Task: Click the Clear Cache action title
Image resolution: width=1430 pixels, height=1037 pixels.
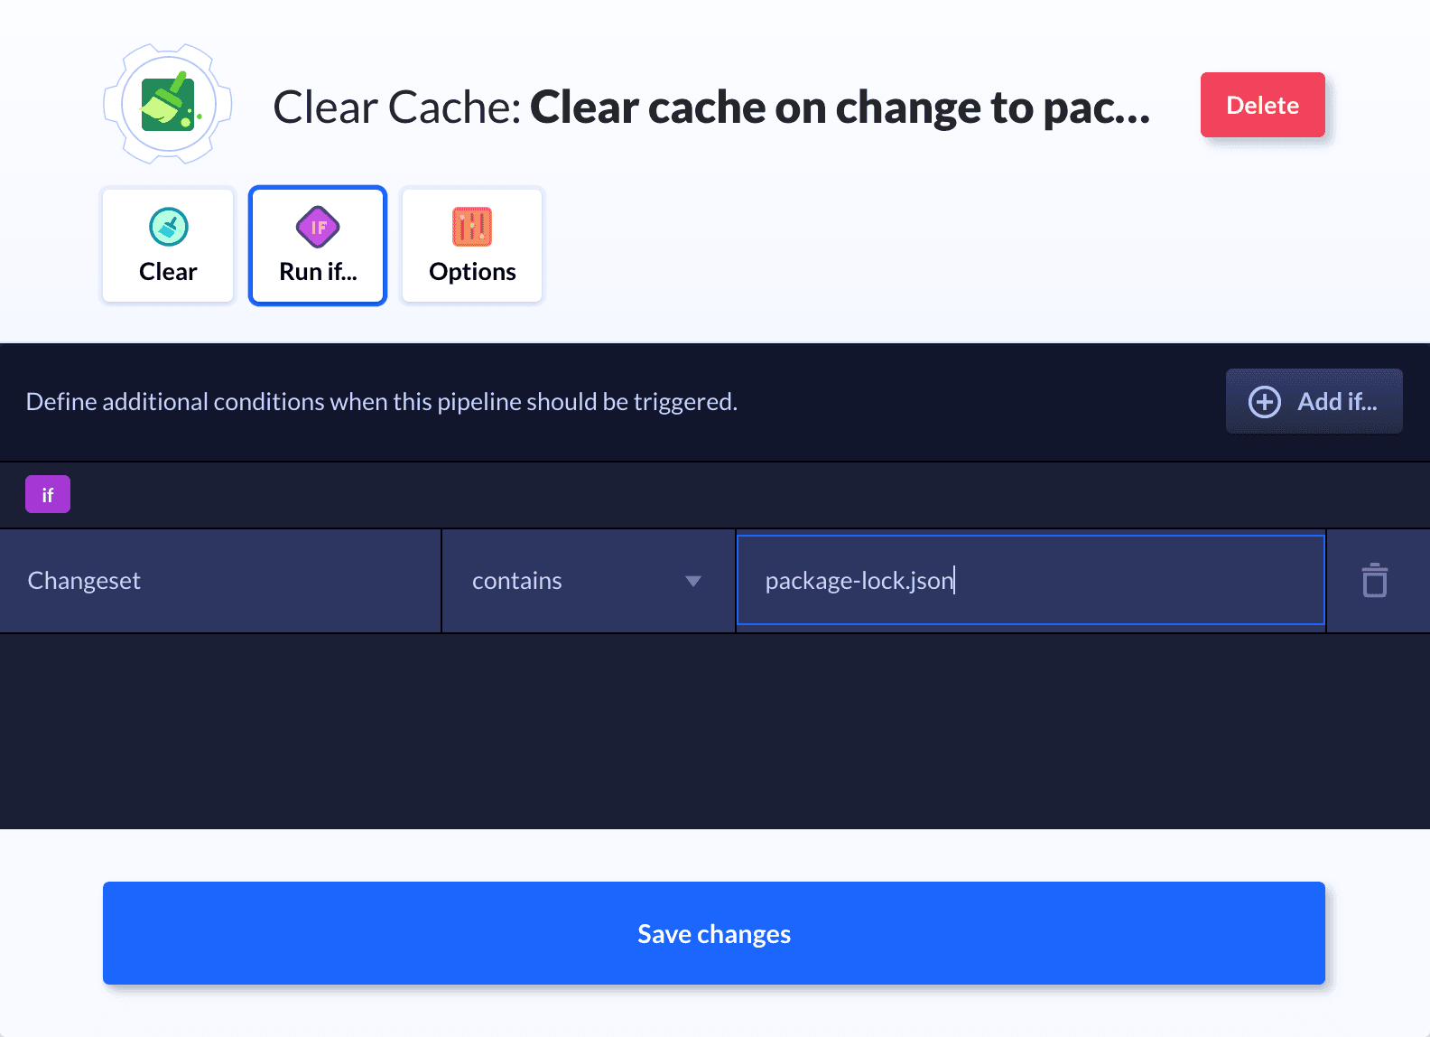Action: tap(711, 107)
